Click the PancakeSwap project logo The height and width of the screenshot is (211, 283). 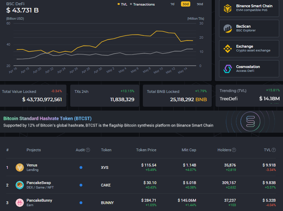(x=20, y=185)
